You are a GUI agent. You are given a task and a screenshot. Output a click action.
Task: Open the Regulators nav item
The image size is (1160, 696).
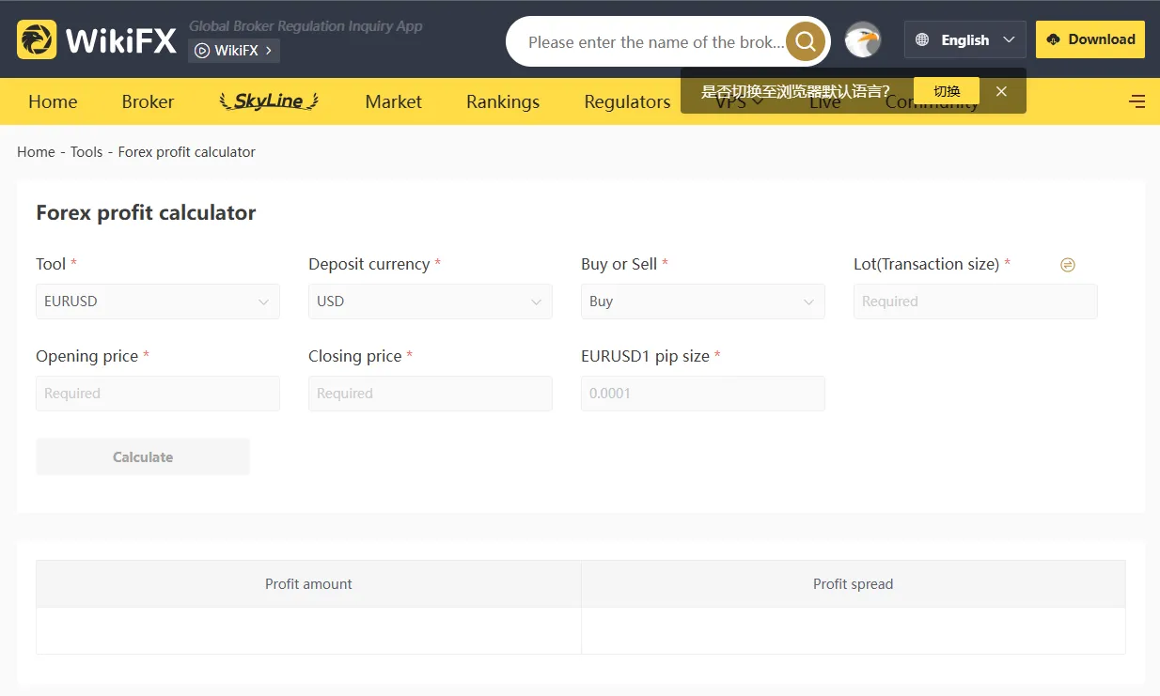(x=627, y=101)
